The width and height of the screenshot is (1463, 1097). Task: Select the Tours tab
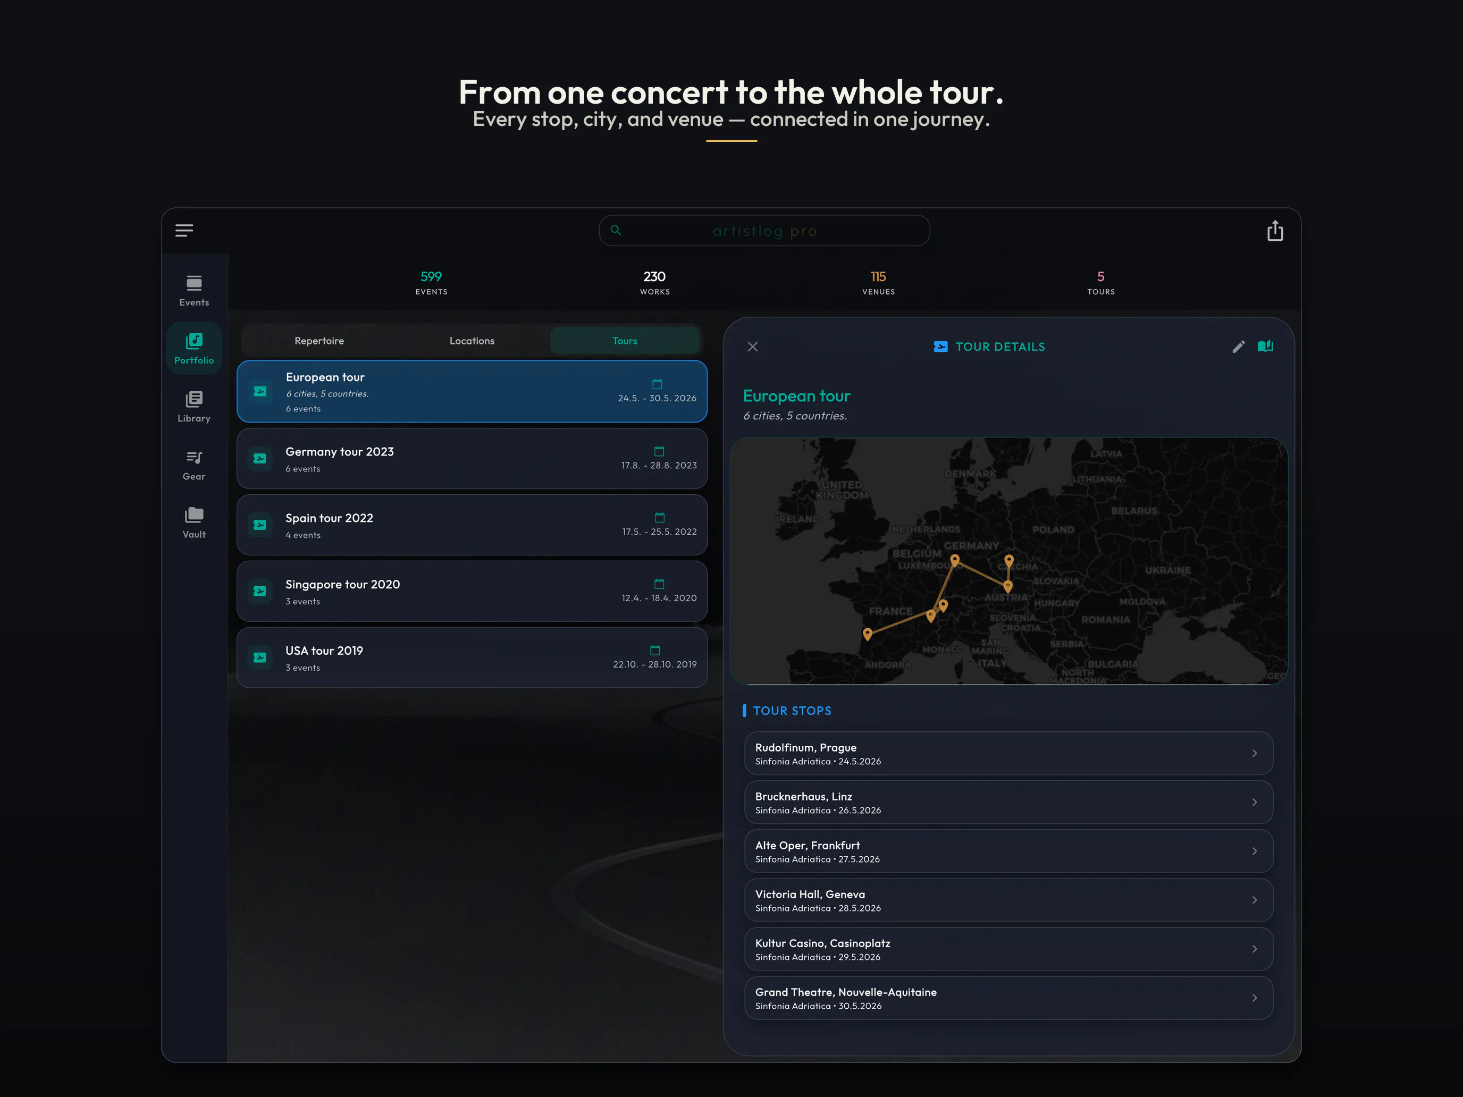click(624, 341)
